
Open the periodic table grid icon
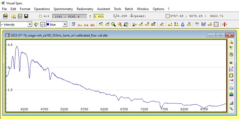click(x=204, y=24)
